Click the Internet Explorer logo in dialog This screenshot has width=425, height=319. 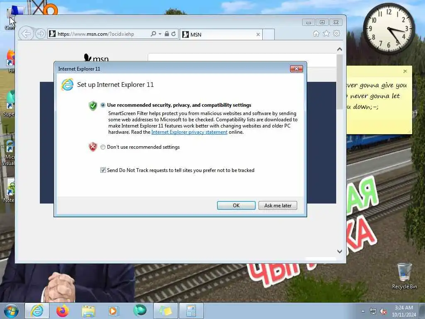[67, 85]
